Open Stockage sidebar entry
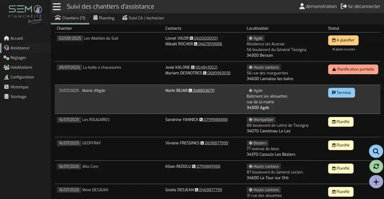Image resolution: width=384 pixels, height=199 pixels. (x=18, y=97)
